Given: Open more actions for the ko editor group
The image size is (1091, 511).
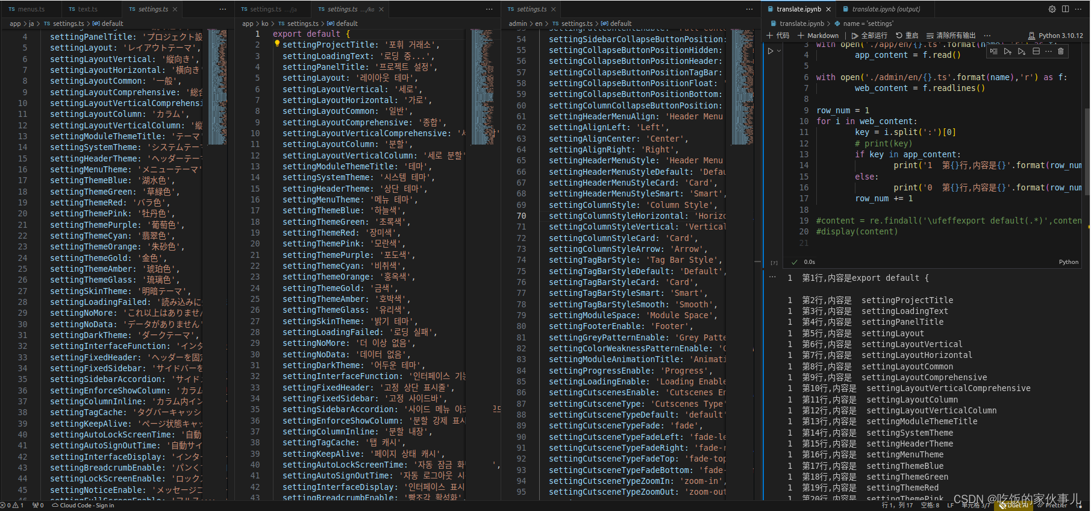Looking at the screenshot, I should point(489,9).
